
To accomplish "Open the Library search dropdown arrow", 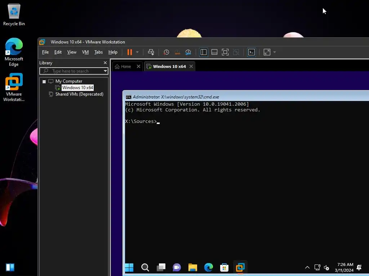I will coord(106,71).
